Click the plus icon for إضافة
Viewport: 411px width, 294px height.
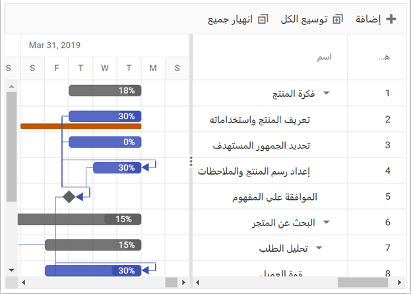pyautogui.click(x=391, y=19)
